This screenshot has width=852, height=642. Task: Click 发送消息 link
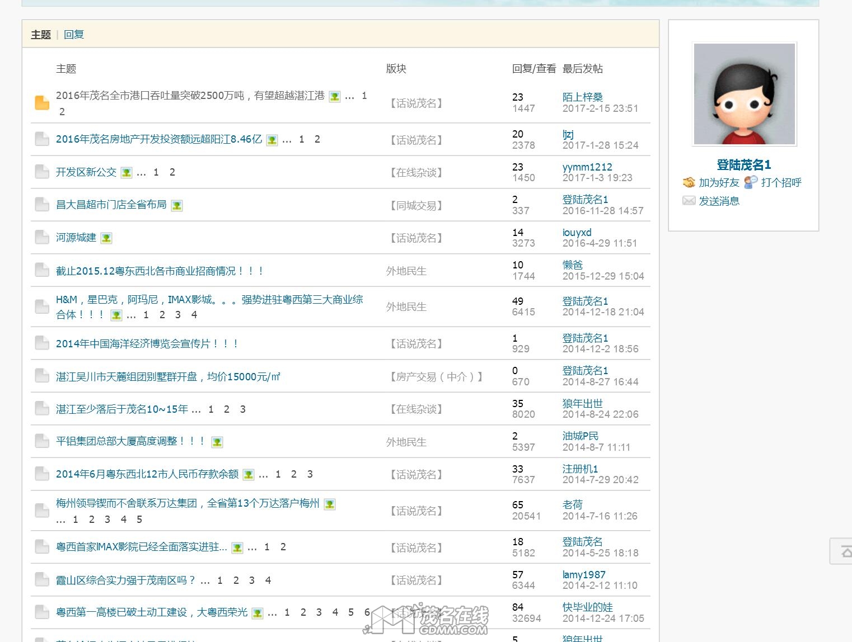click(719, 201)
